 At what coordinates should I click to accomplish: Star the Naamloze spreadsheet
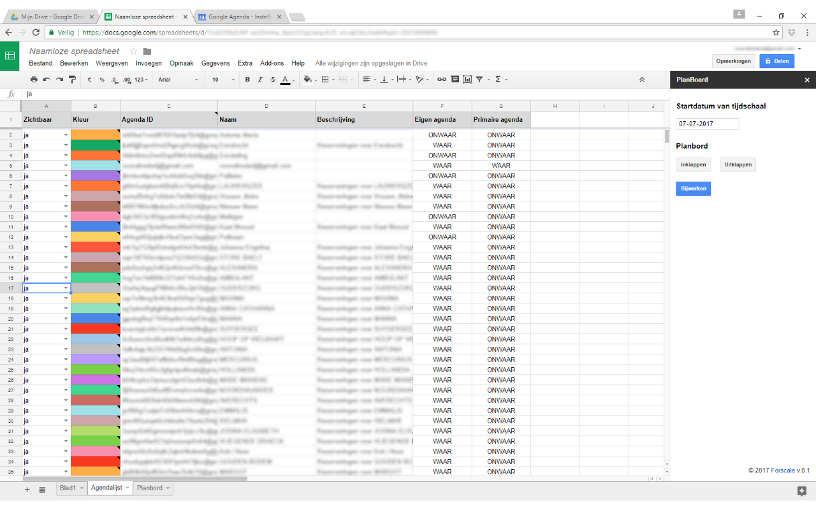[133, 51]
